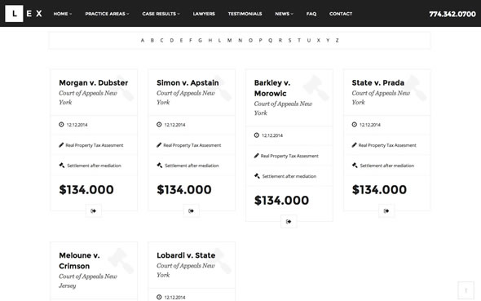Viewport: 481px width, 301px height.
Task: Click 'Settlement after mediation' in Simon v. Apstain card
Action: click(x=192, y=166)
